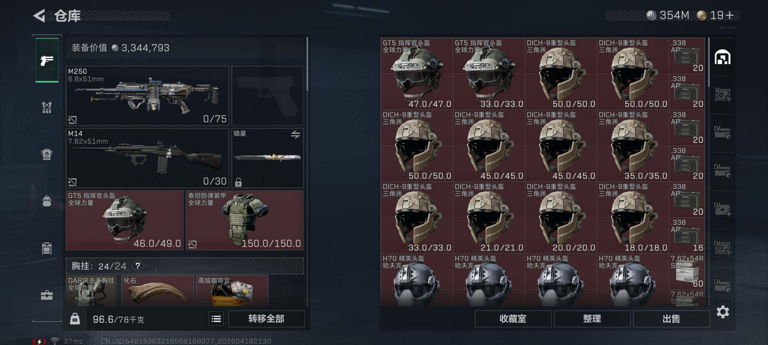768x345 pixels.
Task: Click the 整理 organize button
Action: [x=592, y=319]
